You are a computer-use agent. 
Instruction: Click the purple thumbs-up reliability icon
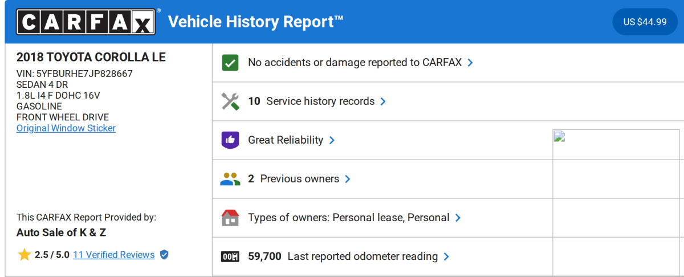pyautogui.click(x=230, y=140)
